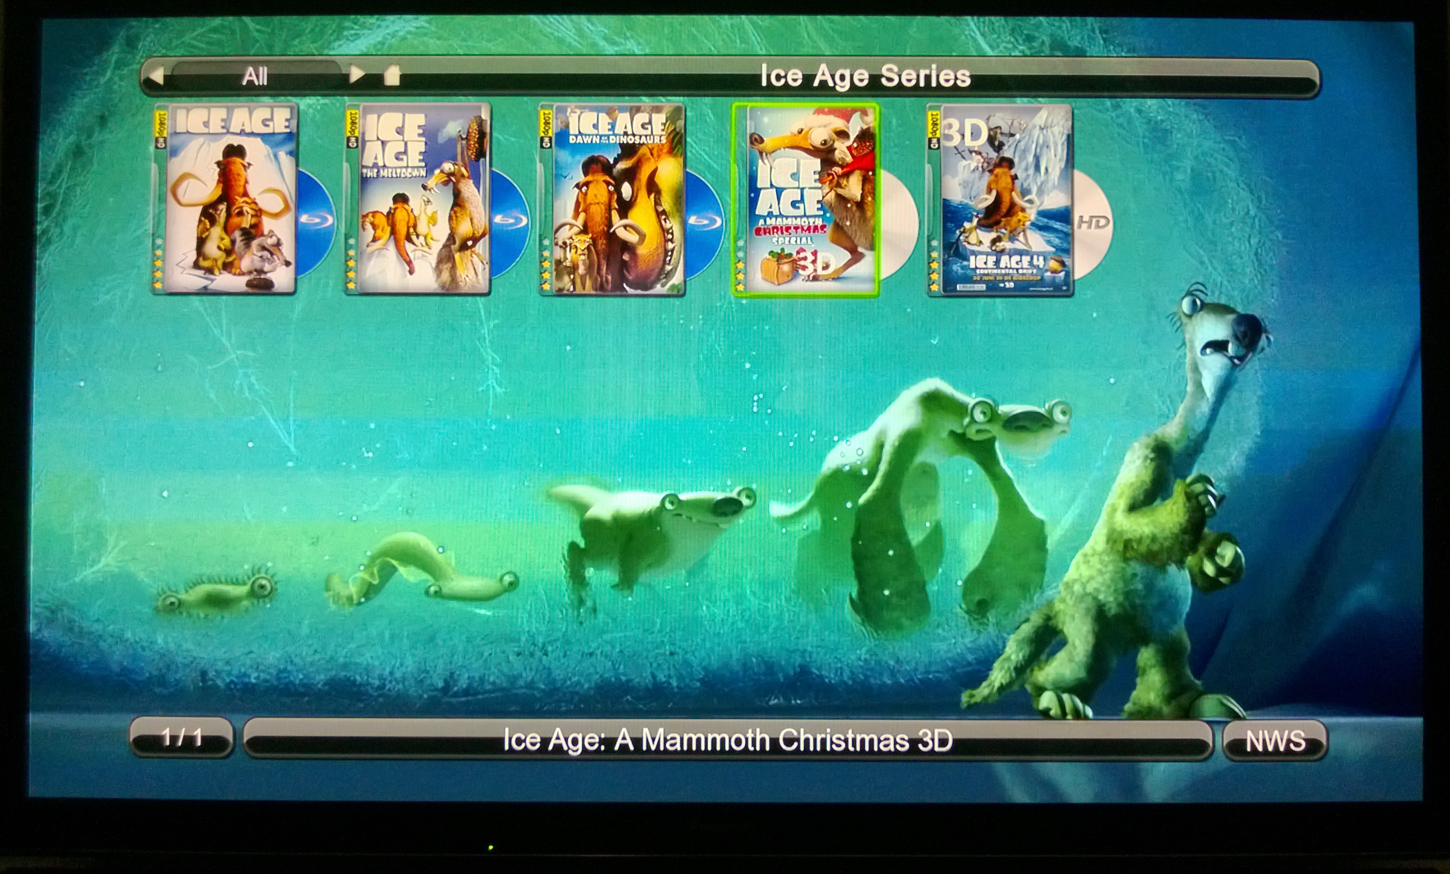Screen dimensions: 1450x874
Task: Click Blu-ray disc icon beside The Meltdown
Action: click(x=510, y=223)
